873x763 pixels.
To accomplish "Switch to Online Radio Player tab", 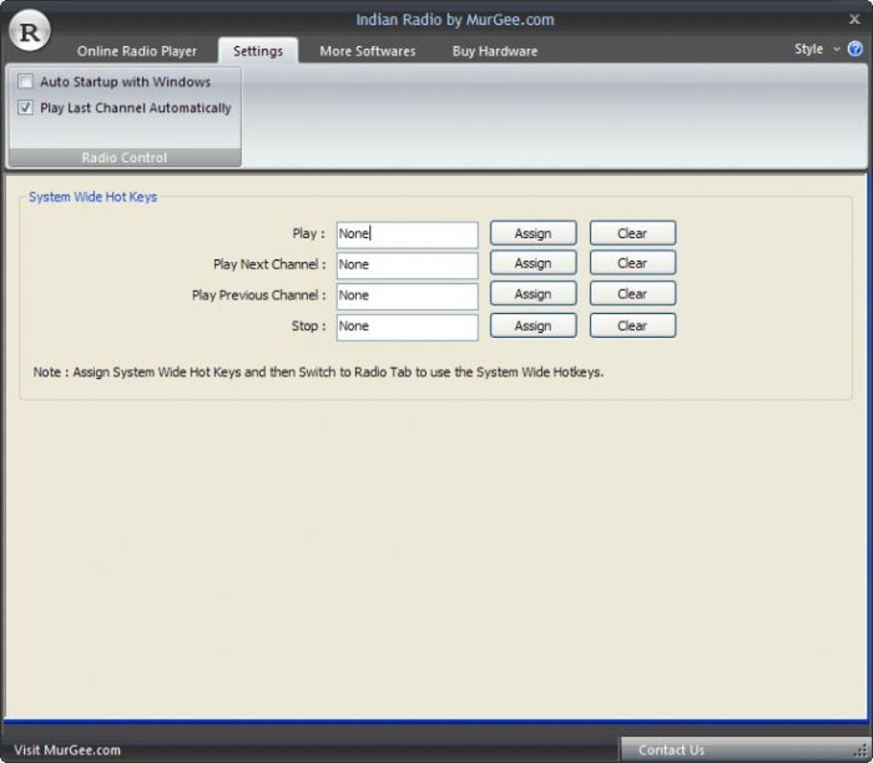I will [x=137, y=51].
